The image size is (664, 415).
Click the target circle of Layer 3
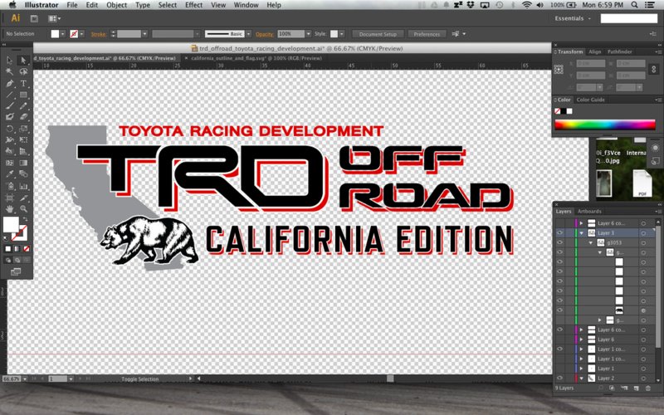click(x=643, y=233)
